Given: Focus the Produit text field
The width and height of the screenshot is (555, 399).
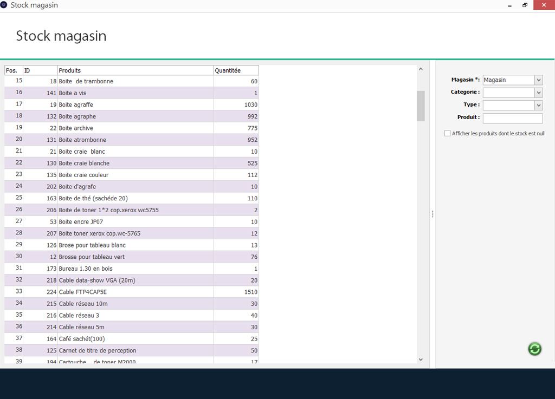Looking at the screenshot, I should (x=512, y=118).
